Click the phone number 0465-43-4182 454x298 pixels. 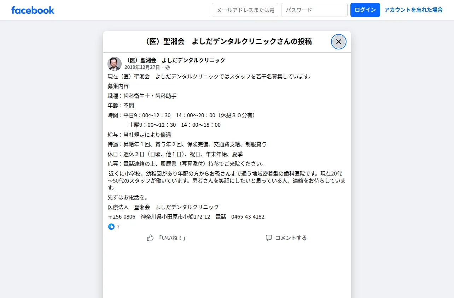[x=248, y=217]
